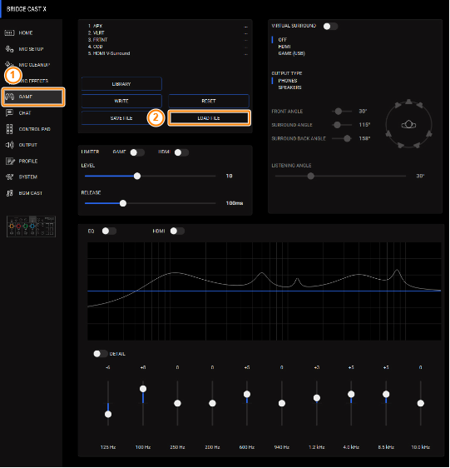Select SPEAKERS as output type
The image size is (450, 468).
[289, 87]
